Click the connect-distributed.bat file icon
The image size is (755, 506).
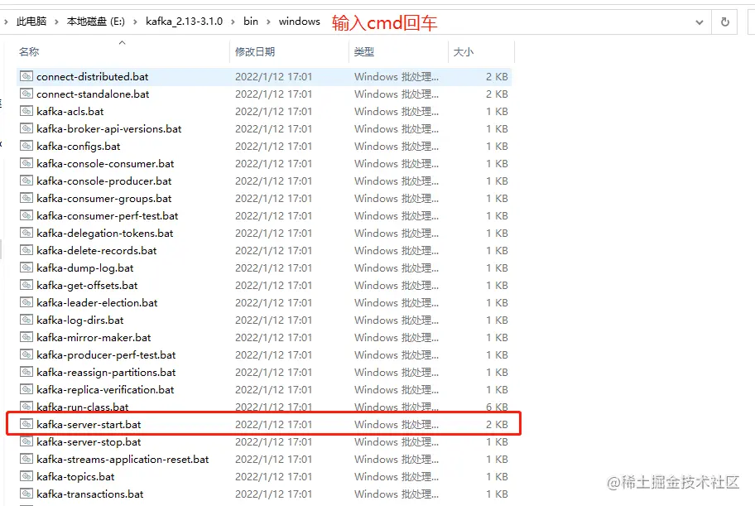click(x=26, y=76)
